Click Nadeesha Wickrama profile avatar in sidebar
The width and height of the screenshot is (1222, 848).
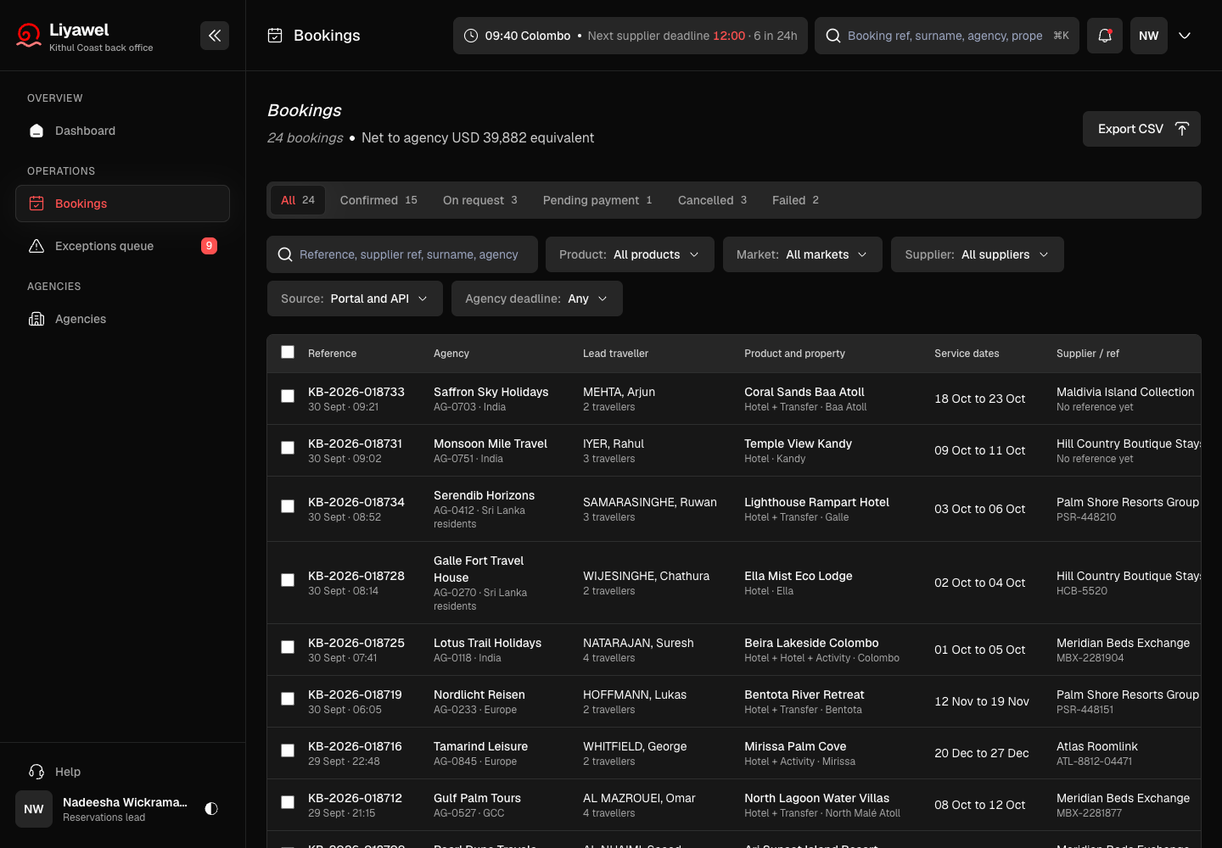[34, 809]
